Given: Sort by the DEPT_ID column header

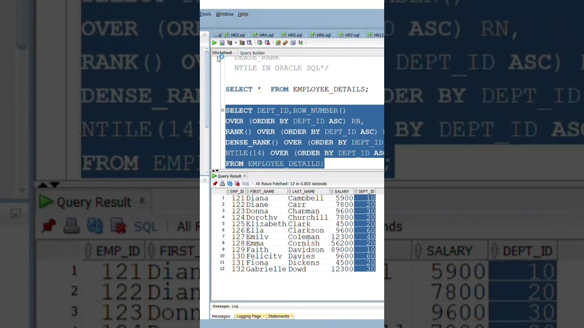Looking at the screenshot, I should point(365,191).
